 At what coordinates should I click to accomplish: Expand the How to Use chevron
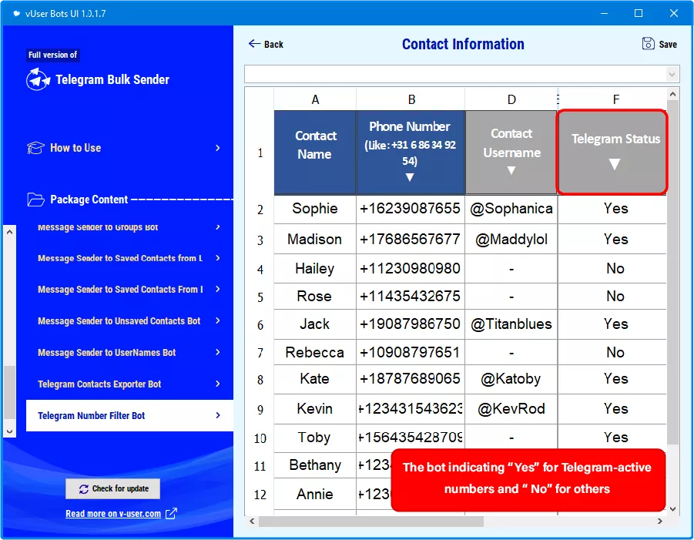218,148
